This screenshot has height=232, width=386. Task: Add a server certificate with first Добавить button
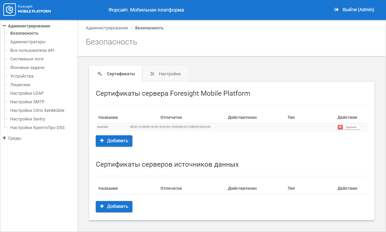point(114,141)
